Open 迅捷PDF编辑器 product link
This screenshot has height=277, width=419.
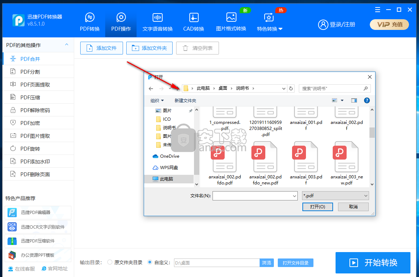coord(38,213)
